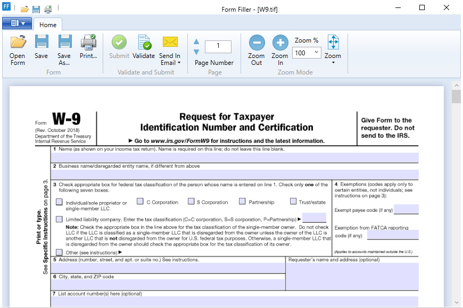Click the quick access printer icon in title bar
Viewport: 463px width, 308px height.
coord(48,9)
